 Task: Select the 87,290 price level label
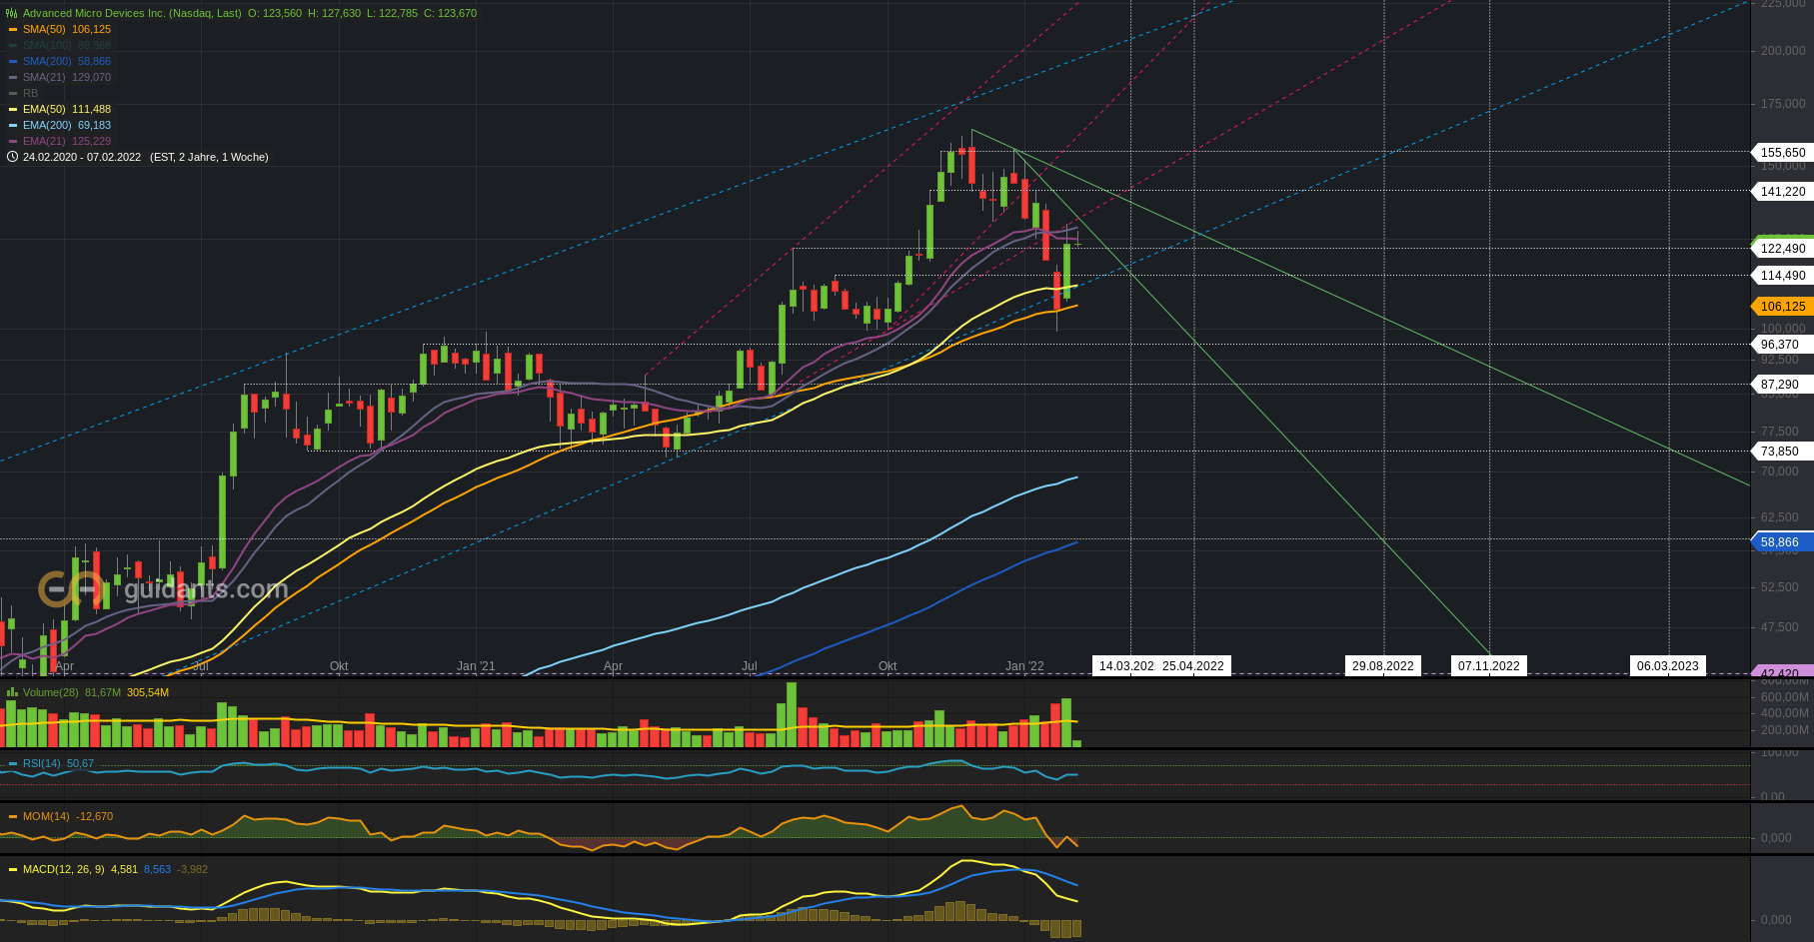[1783, 385]
